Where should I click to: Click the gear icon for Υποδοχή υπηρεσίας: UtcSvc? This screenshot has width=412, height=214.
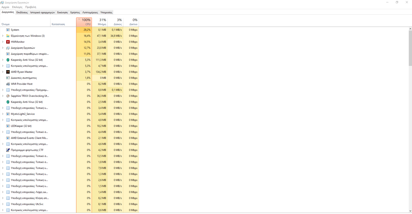click(8, 204)
